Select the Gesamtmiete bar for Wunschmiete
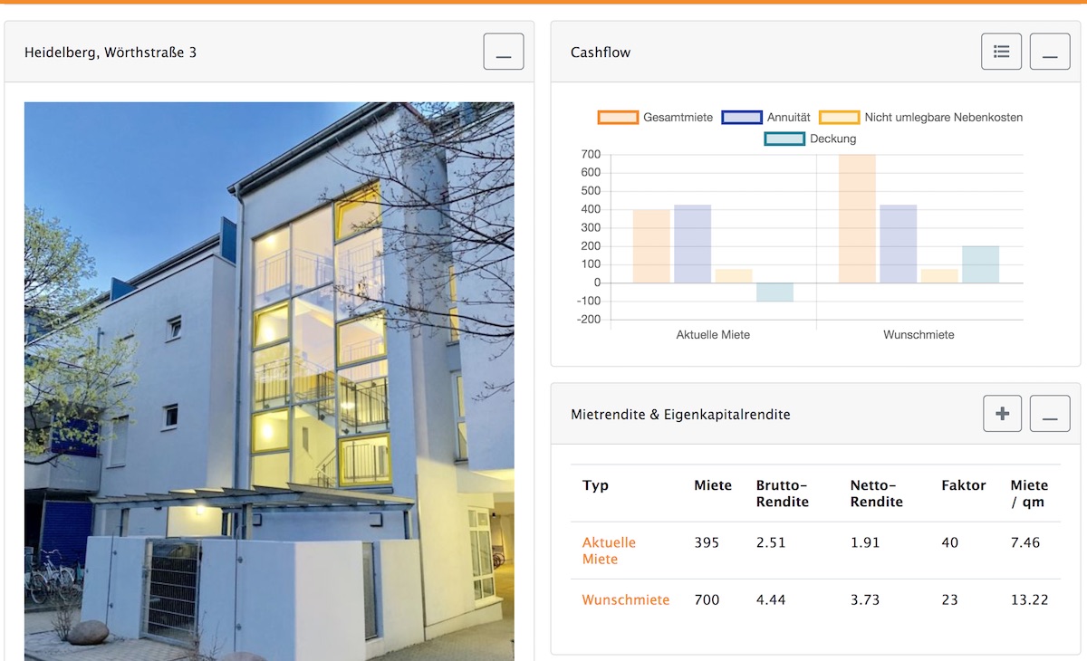Viewport: 1087px width, 661px height. point(857,218)
